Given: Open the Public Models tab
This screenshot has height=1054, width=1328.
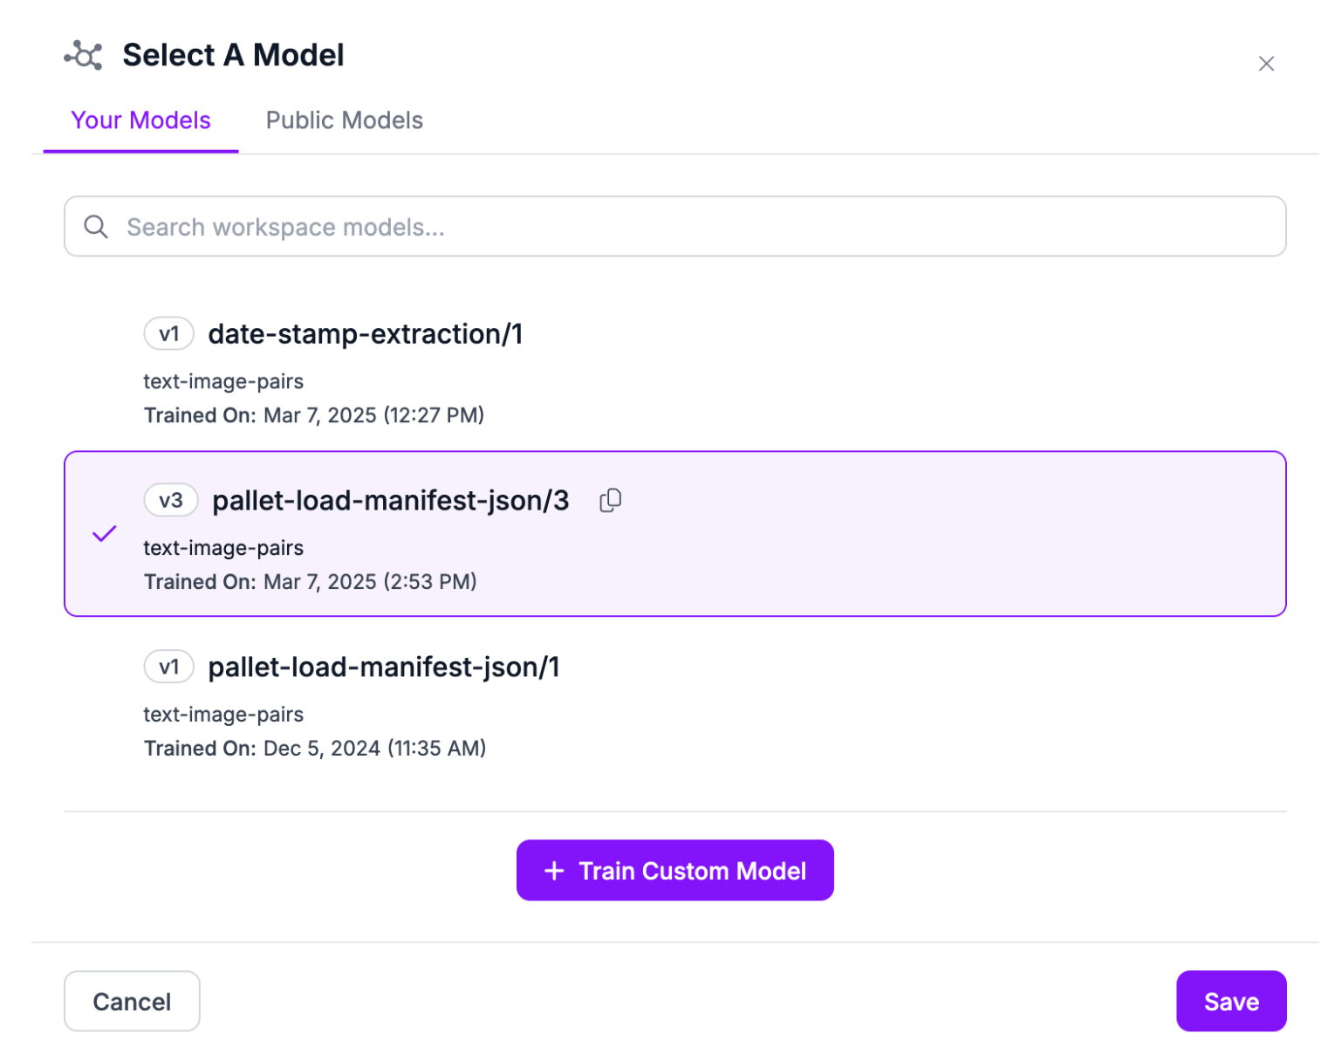Looking at the screenshot, I should pyautogui.click(x=344, y=120).
